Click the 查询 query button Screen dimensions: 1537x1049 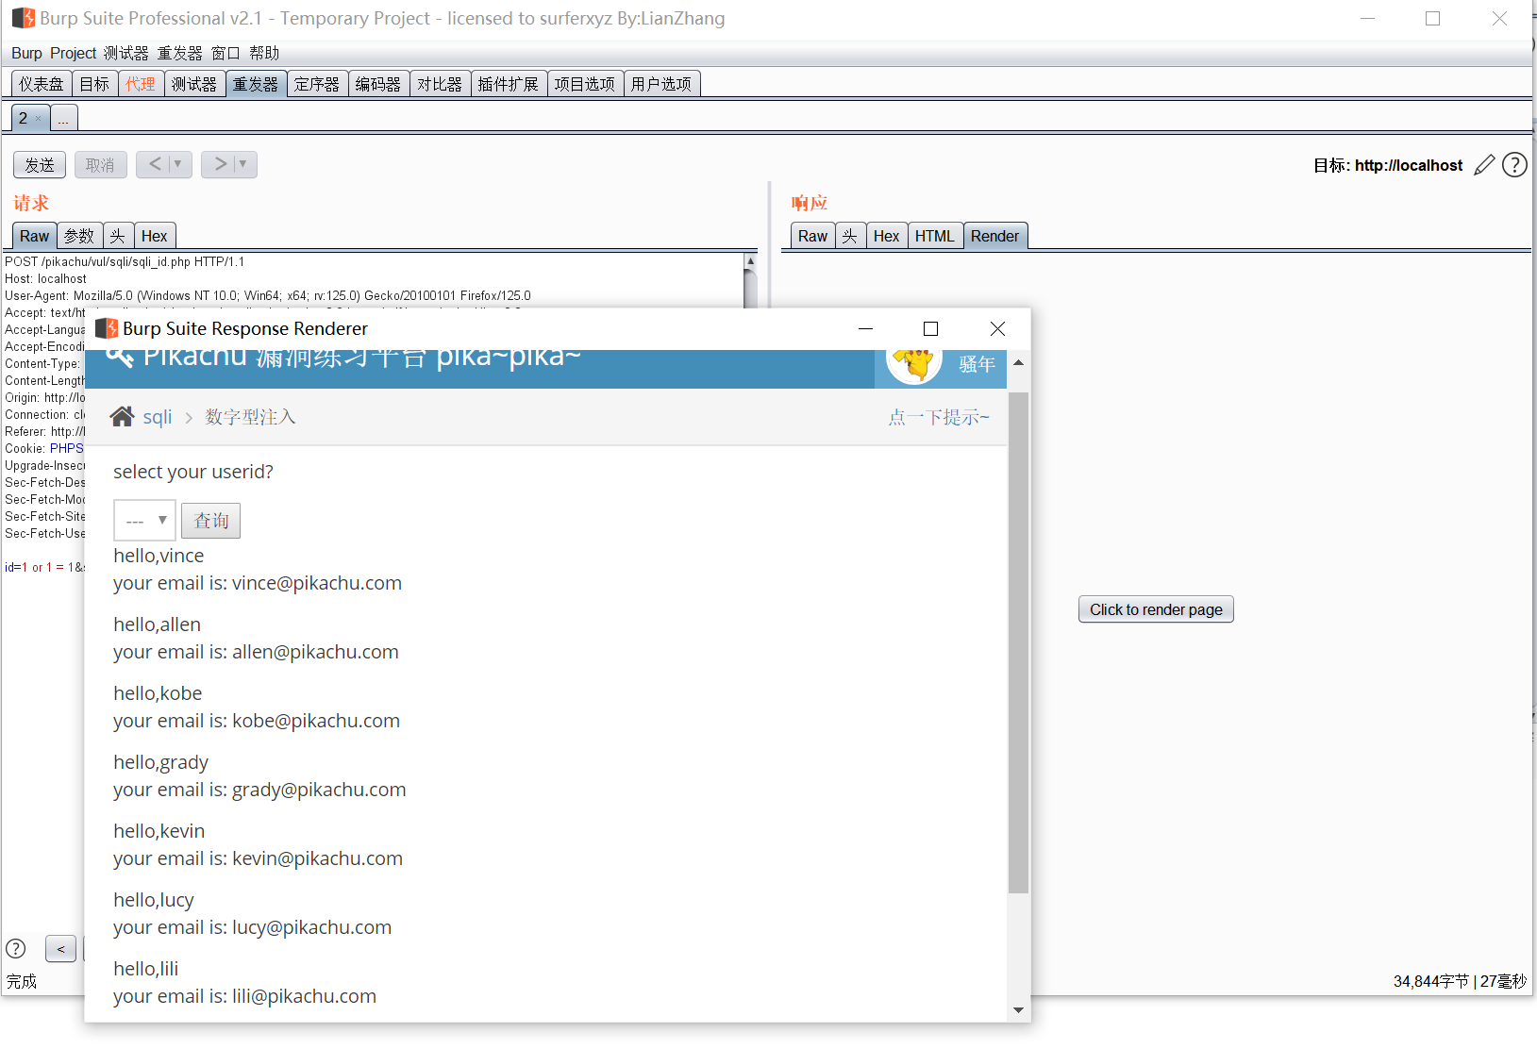click(211, 521)
